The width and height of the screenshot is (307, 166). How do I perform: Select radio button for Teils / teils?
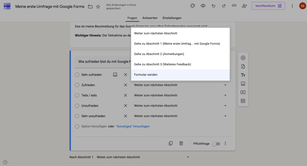pos(77,95)
